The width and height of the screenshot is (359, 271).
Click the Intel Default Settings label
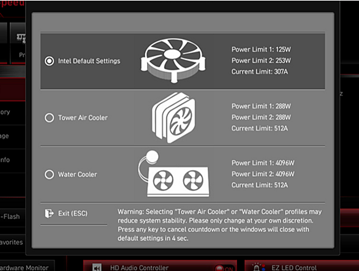click(x=89, y=61)
